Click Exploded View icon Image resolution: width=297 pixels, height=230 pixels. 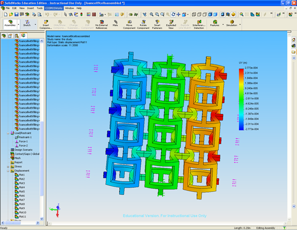click(x=171, y=24)
